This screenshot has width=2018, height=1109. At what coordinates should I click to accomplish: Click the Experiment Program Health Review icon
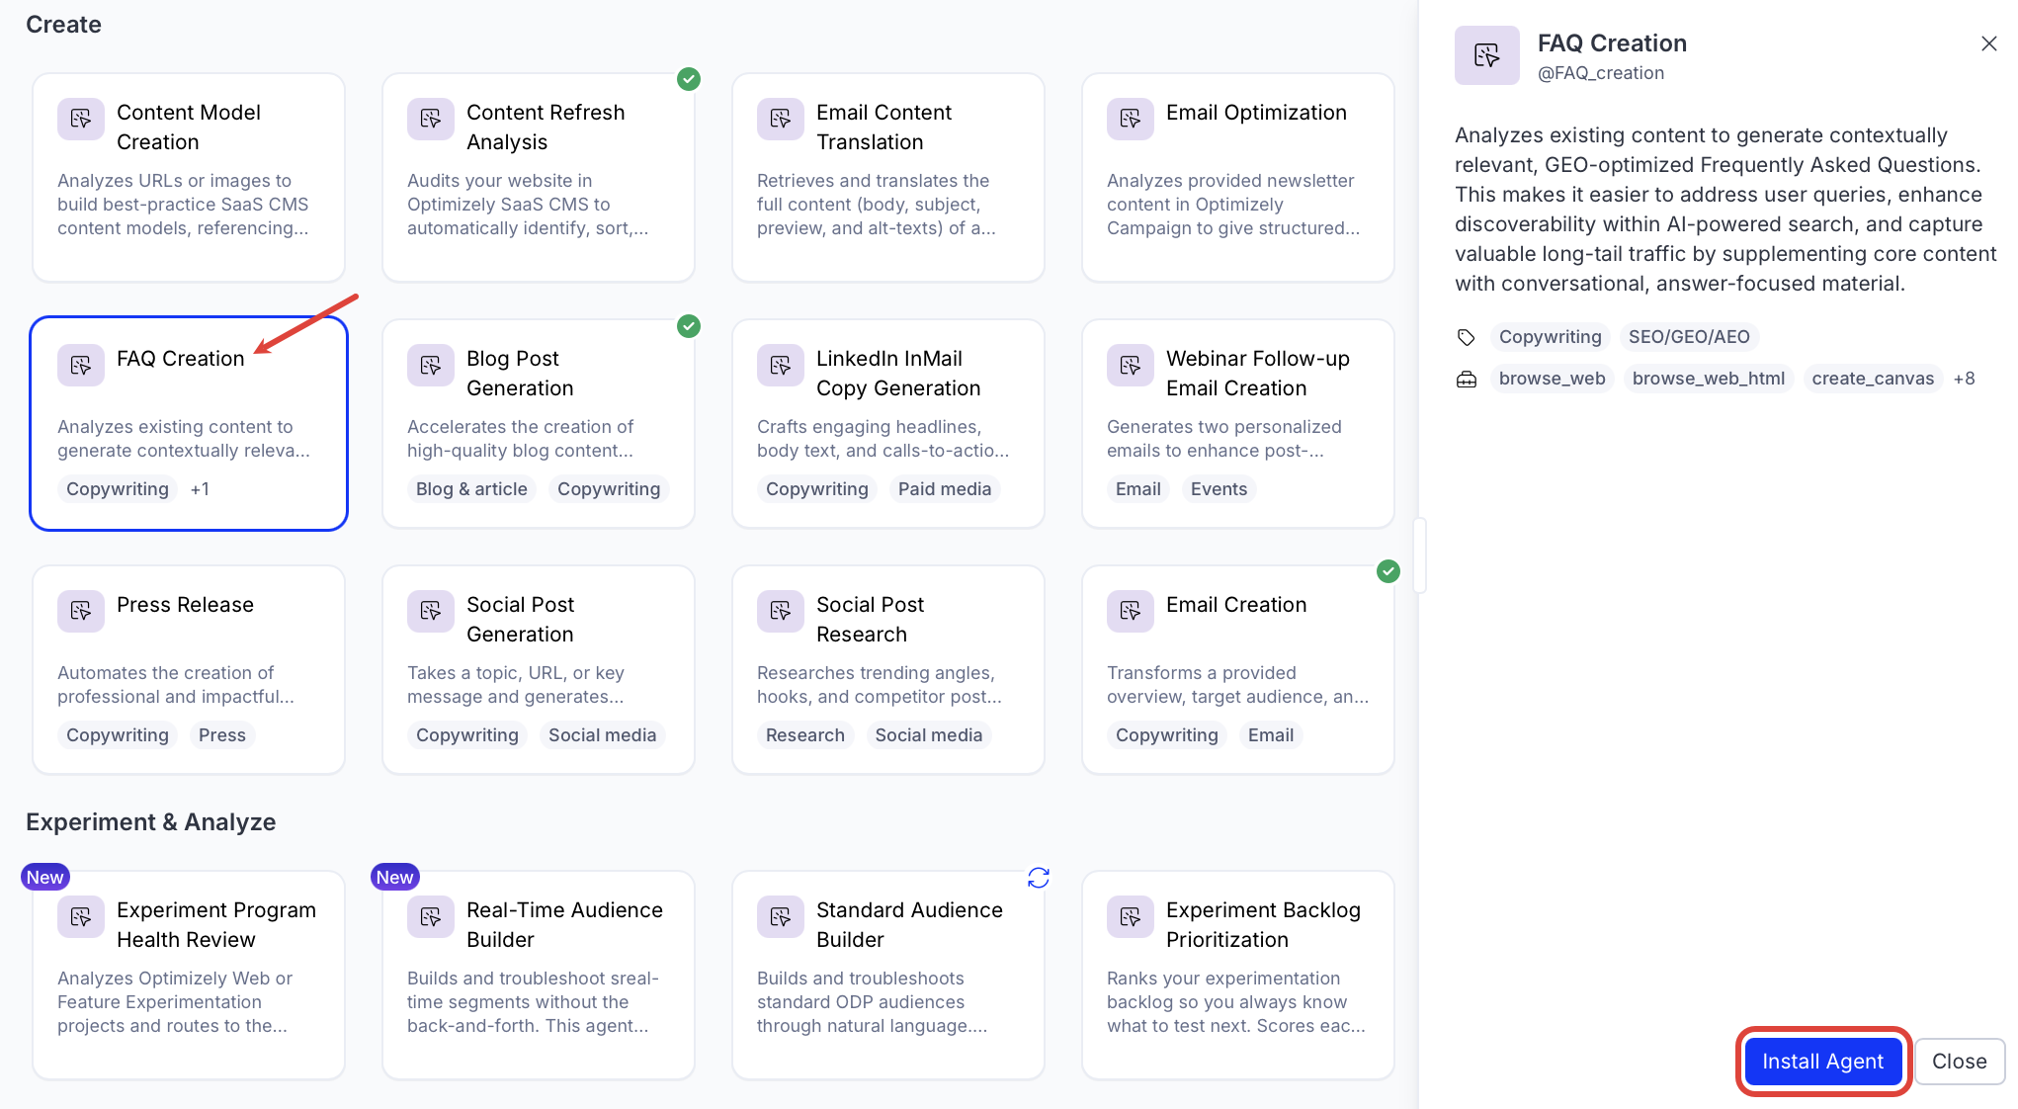click(81, 916)
